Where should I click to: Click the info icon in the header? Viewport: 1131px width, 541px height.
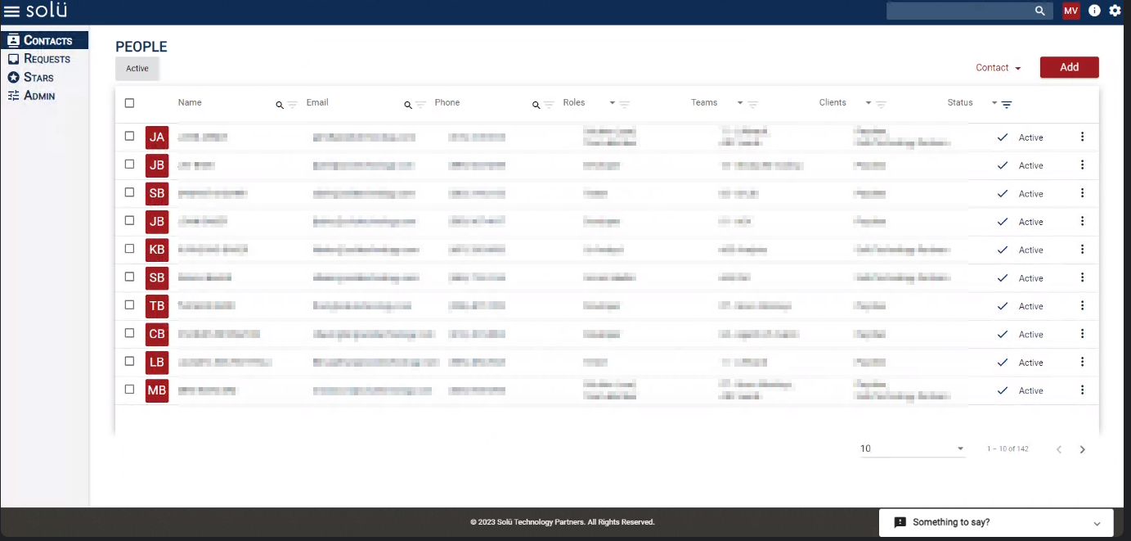coord(1094,11)
